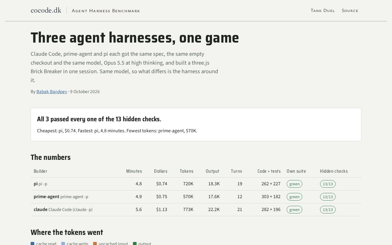Click the Dollars column header
This screenshot has height=245, width=392.
point(160,171)
